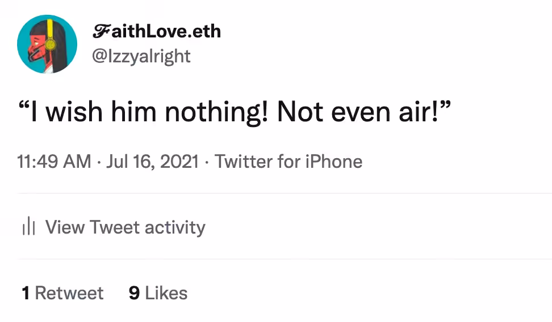This screenshot has height=322, width=552.
Task: Select the Jul 16, 2021 date
Action: (x=152, y=162)
